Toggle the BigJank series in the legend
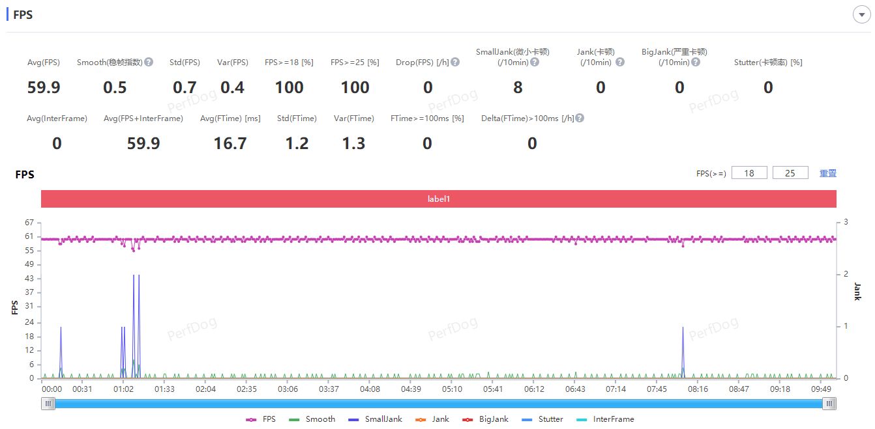This screenshot has height=429, width=875. click(x=484, y=419)
